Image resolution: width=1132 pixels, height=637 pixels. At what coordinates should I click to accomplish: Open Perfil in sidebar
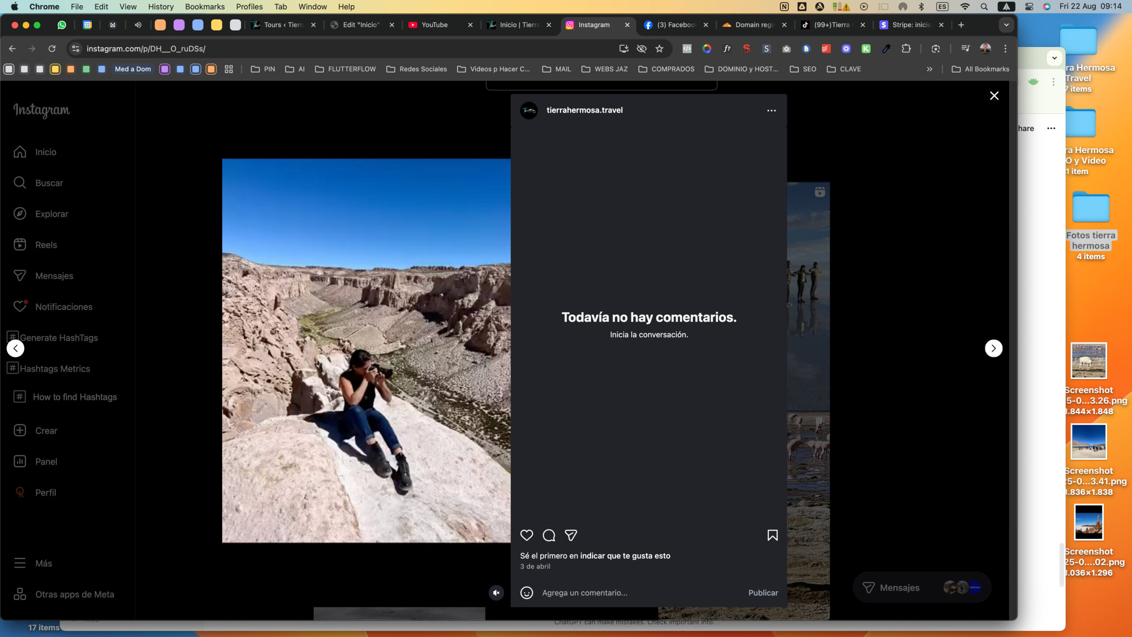pos(34,493)
